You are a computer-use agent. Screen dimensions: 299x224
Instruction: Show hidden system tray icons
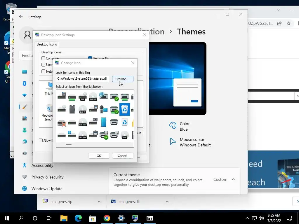[247, 218]
